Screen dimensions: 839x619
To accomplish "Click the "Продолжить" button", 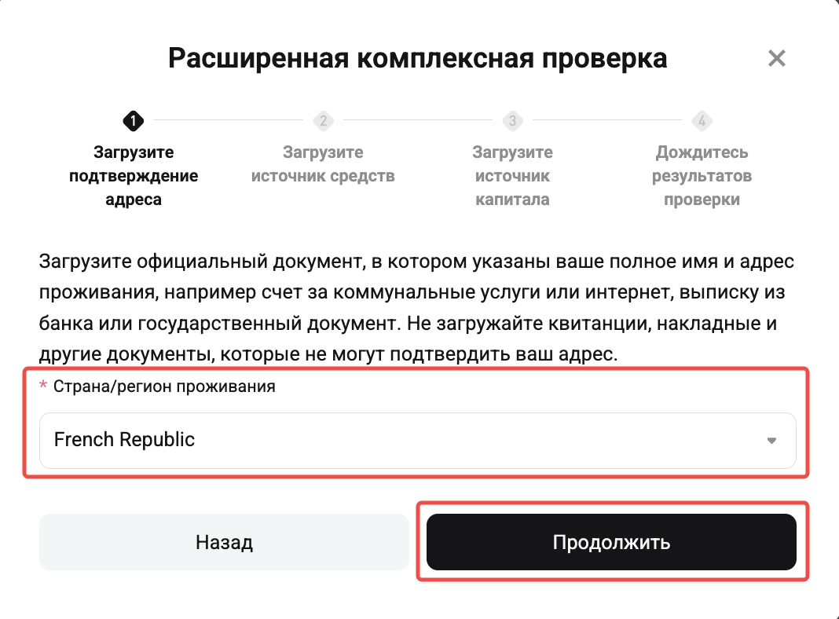I will point(611,542).
